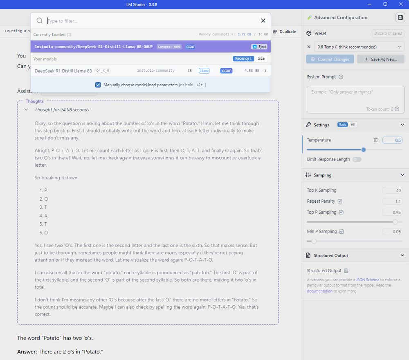Open System Prompt help icon

point(341,77)
